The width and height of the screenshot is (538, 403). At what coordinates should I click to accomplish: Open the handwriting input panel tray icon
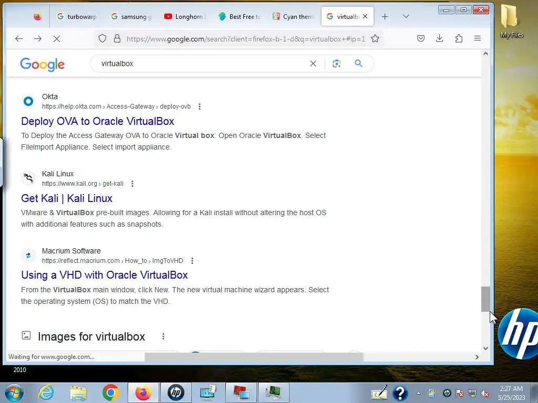(x=379, y=393)
